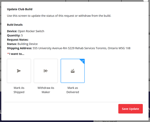The image size is (150, 122).
Task: Click the "Quantity: 5" line
Action: 15,35
